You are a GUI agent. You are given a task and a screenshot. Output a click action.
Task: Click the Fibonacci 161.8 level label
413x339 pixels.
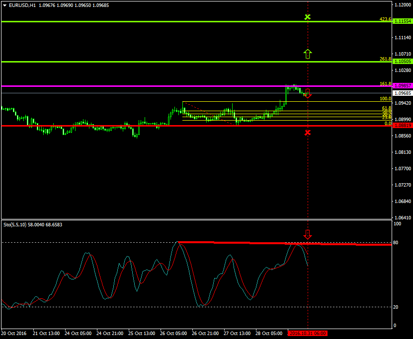[x=385, y=83]
